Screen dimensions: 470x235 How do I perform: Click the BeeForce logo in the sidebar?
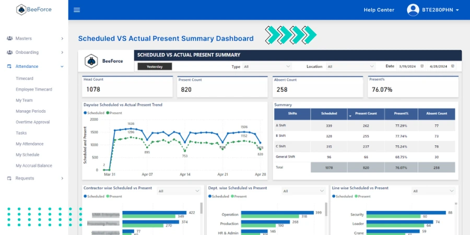coord(34,9)
